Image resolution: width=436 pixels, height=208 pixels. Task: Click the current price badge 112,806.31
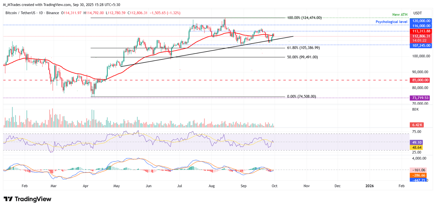pyautogui.click(x=421, y=36)
